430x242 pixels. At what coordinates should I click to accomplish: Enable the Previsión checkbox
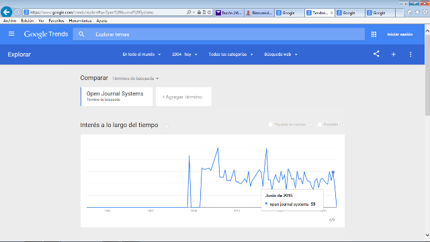(x=320, y=124)
